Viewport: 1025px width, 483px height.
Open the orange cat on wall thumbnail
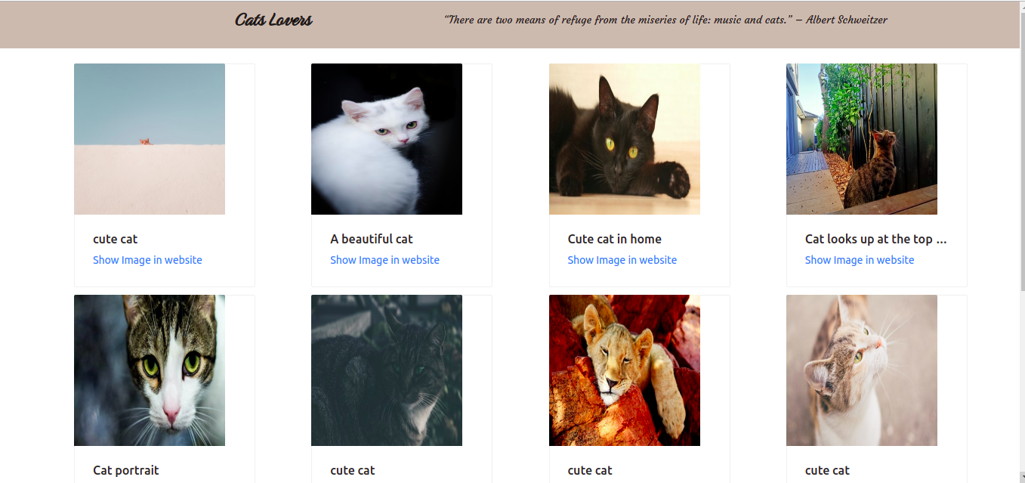pos(150,139)
